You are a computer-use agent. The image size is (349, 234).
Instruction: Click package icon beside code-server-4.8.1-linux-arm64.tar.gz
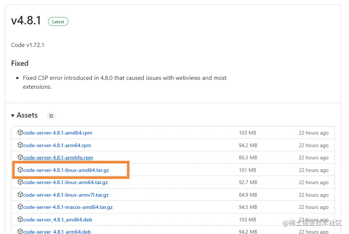point(20,182)
